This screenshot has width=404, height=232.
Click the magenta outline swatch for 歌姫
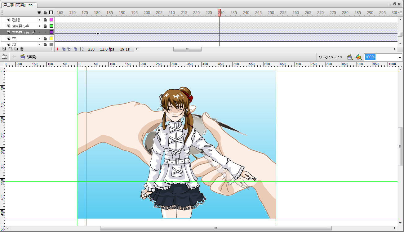click(x=51, y=20)
